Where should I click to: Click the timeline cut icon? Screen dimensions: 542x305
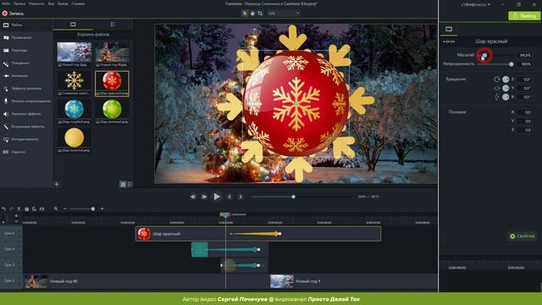pos(19,209)
